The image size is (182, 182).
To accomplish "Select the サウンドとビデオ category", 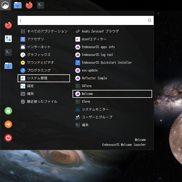I will coord(44,63).
